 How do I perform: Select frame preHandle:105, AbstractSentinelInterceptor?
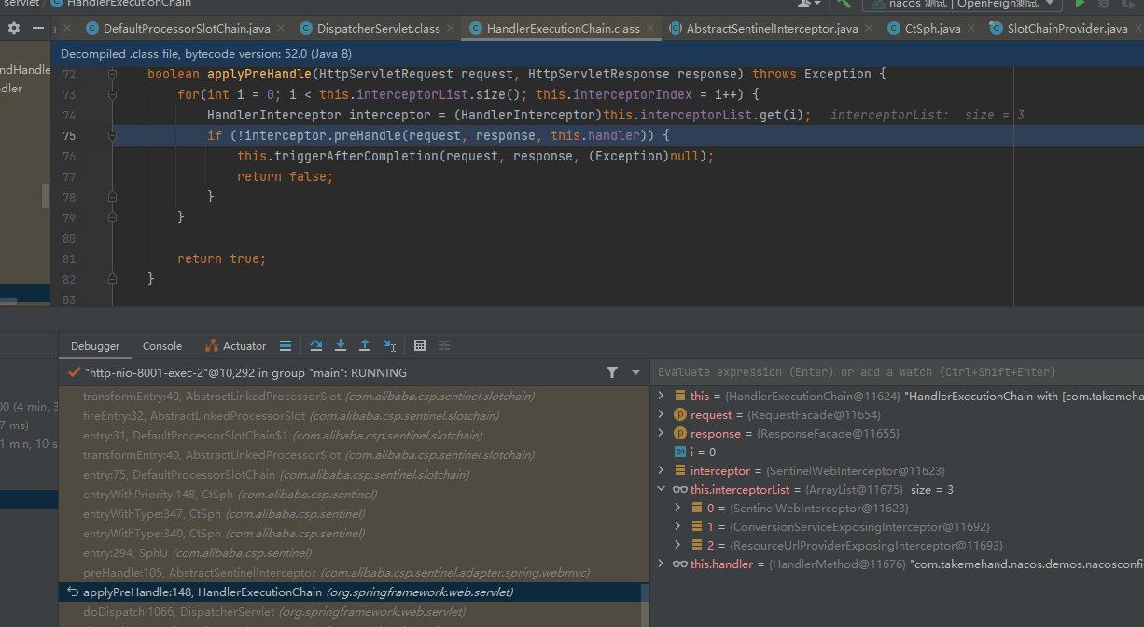350,573
